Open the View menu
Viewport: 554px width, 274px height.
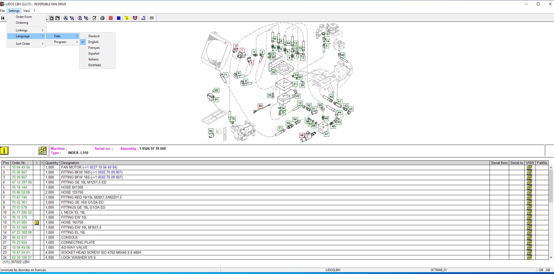(x=26, y=11)
